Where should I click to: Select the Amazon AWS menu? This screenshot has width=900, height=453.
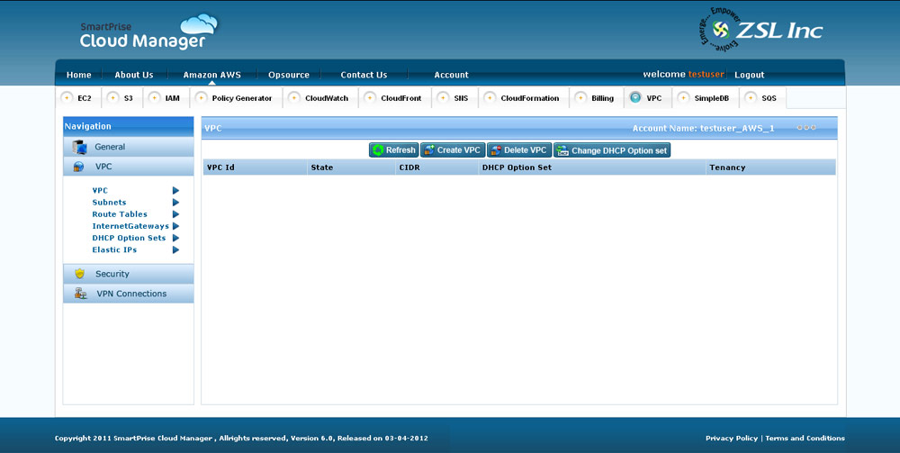tap(211, 75)
